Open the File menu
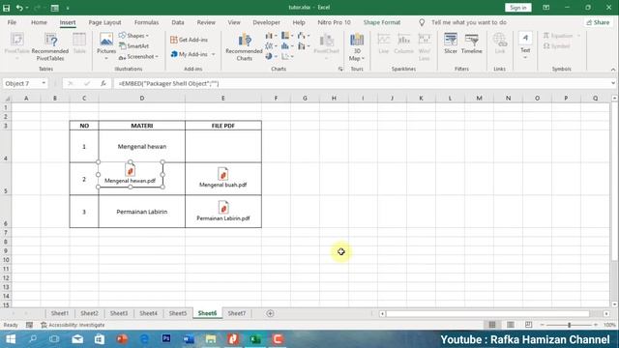 click(12, 22)
